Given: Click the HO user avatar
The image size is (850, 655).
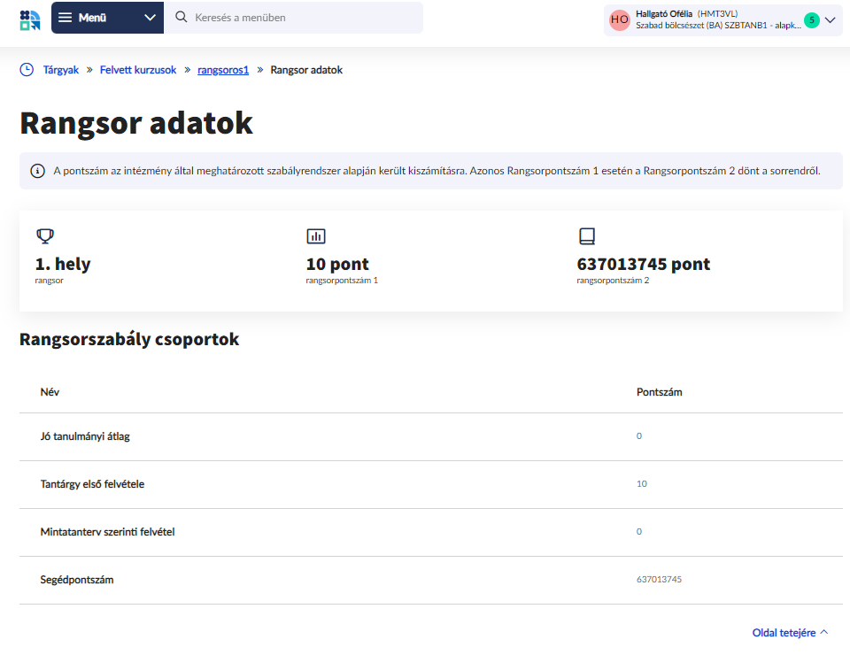Looking at the screenshot, I should [x=620, y=19].
